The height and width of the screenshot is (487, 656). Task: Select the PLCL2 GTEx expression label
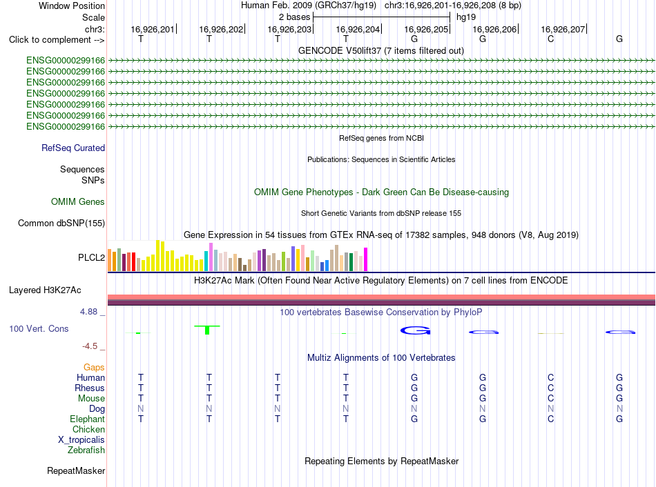tap(91, 257)
